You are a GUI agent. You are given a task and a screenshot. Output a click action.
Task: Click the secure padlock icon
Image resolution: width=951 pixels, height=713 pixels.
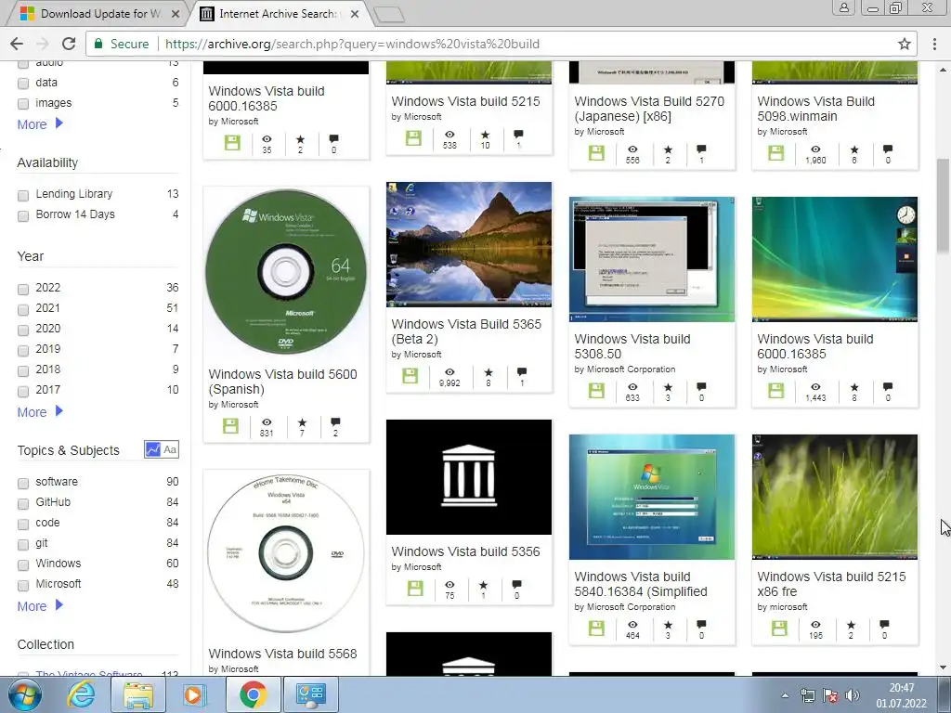(98, 44)
